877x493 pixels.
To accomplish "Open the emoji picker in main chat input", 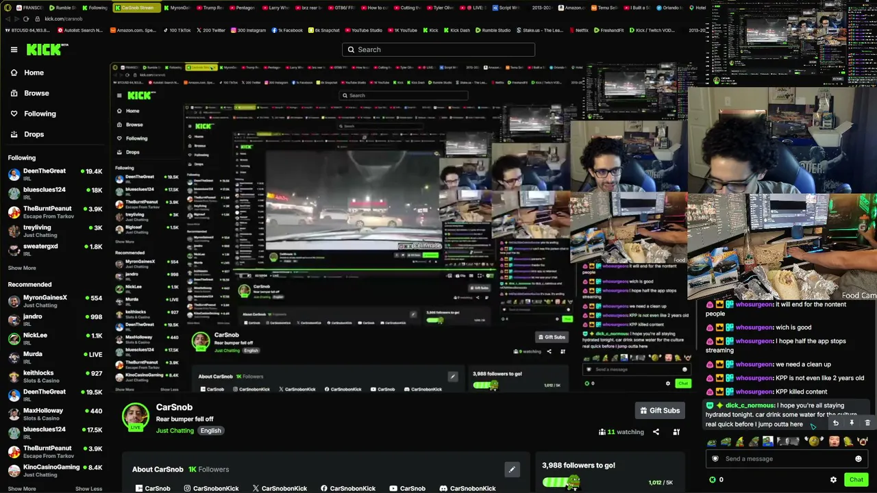I will point(858,459).
